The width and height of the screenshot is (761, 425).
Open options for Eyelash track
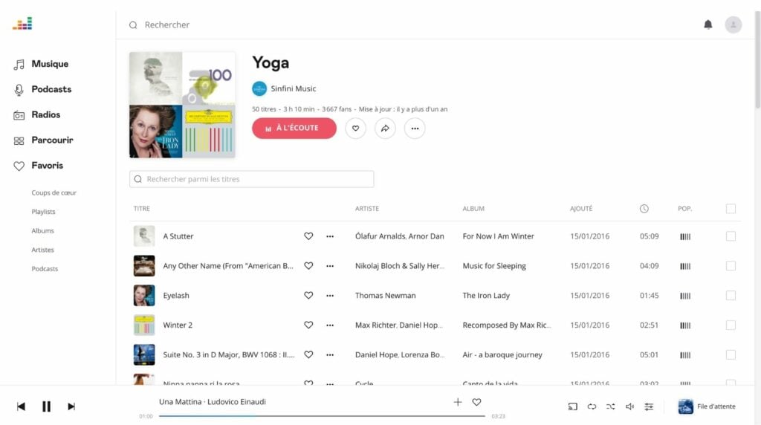click(330, 296)
